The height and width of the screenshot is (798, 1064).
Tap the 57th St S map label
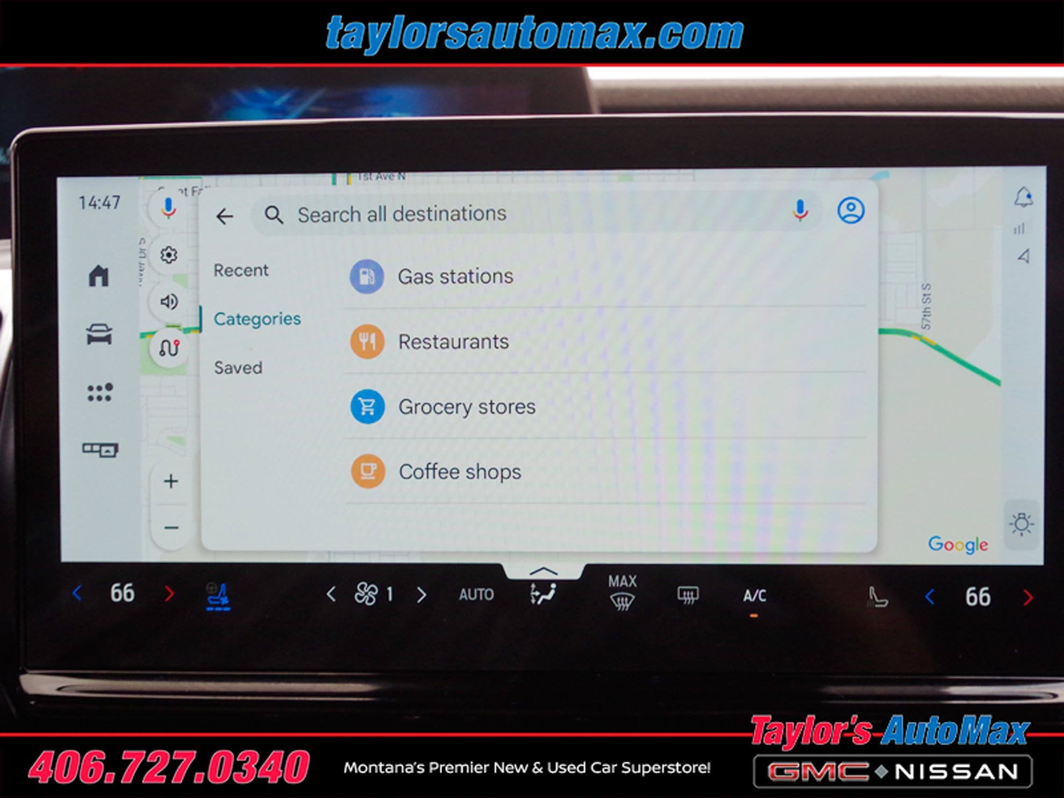(926, 306)
